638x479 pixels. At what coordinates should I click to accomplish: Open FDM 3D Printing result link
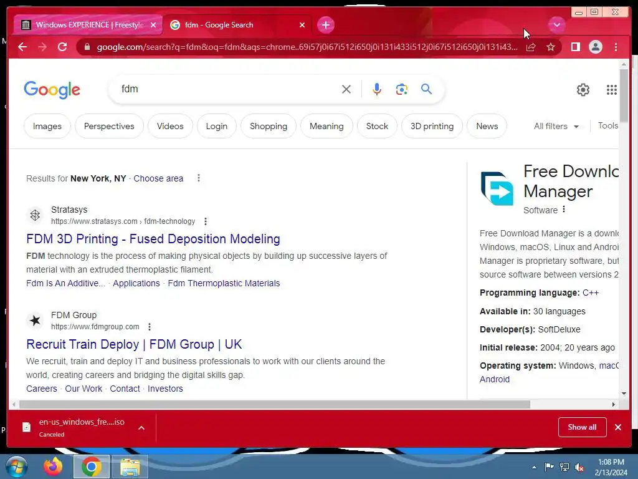[x=153, y=239]
